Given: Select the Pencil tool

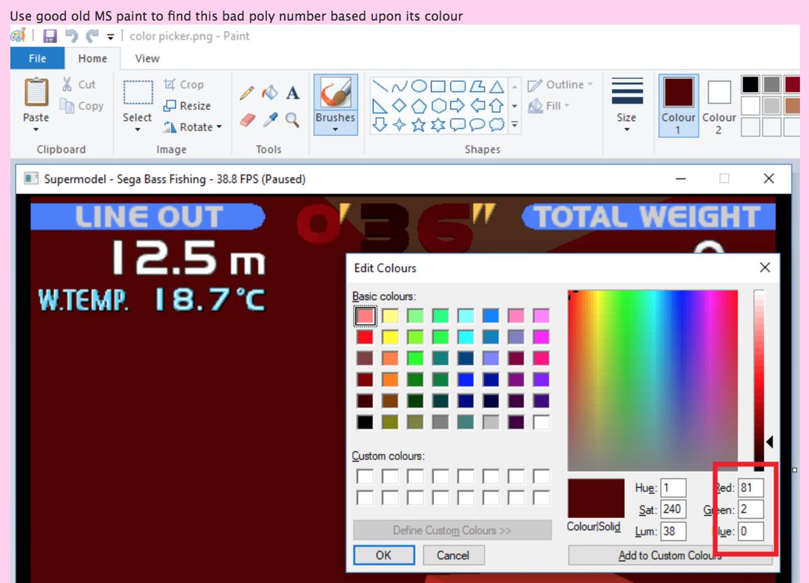Looking at the screenshot, I should 247,93.
